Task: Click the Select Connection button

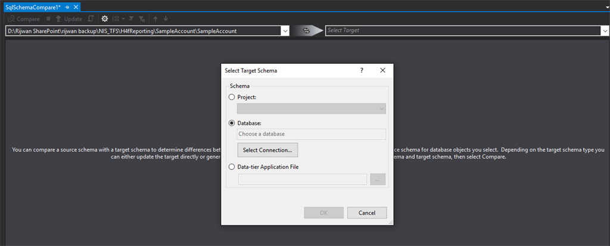Action: [x=267, y=150]
